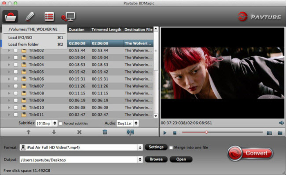Click the Title011 folder icon
This screenshot has width=286, height=175.
click(24, 114)
